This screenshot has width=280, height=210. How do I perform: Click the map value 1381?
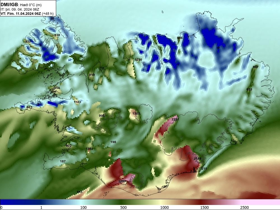tap(89, 149)
